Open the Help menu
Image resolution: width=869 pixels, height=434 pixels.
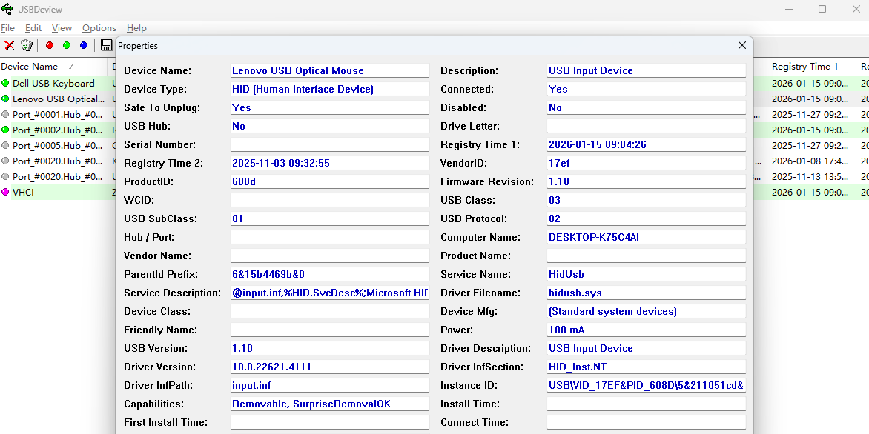click(136, 27)
